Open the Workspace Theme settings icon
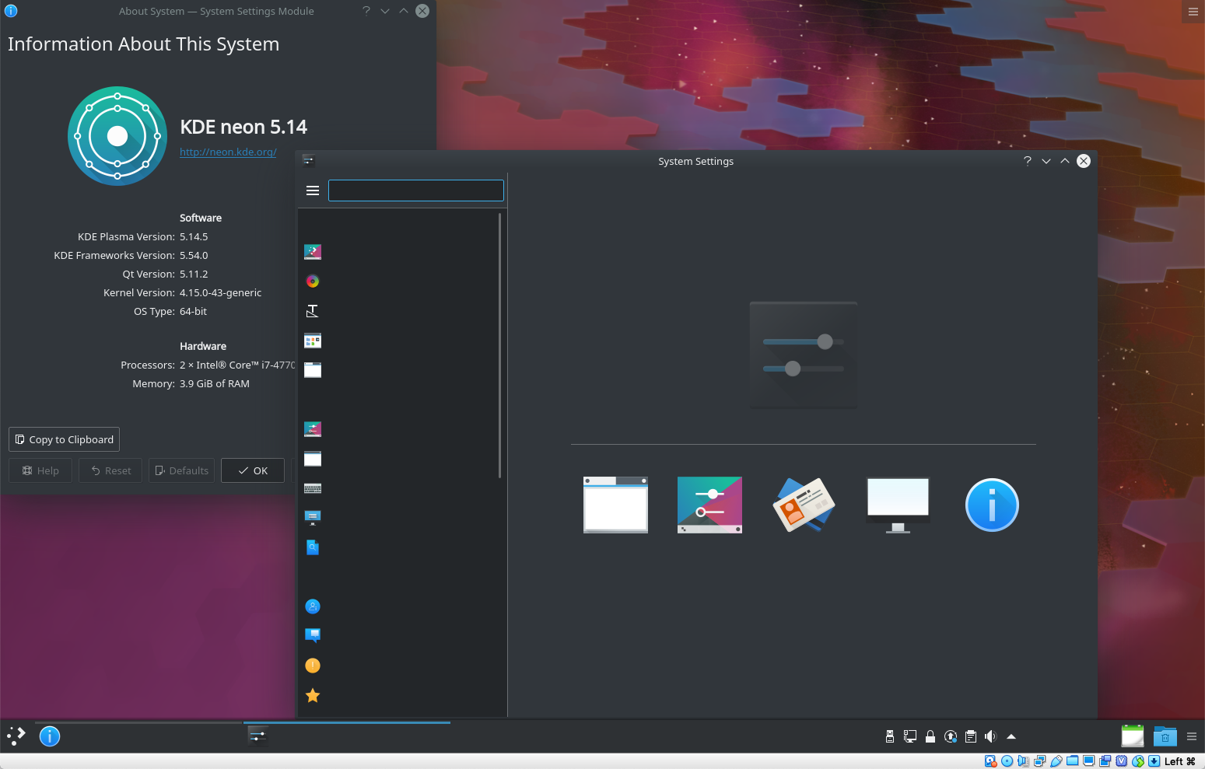1205x769 pixels. click(313, 251)
